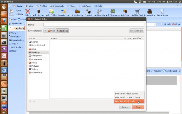Open the Adj Gravity tool

tap(100, 12)
